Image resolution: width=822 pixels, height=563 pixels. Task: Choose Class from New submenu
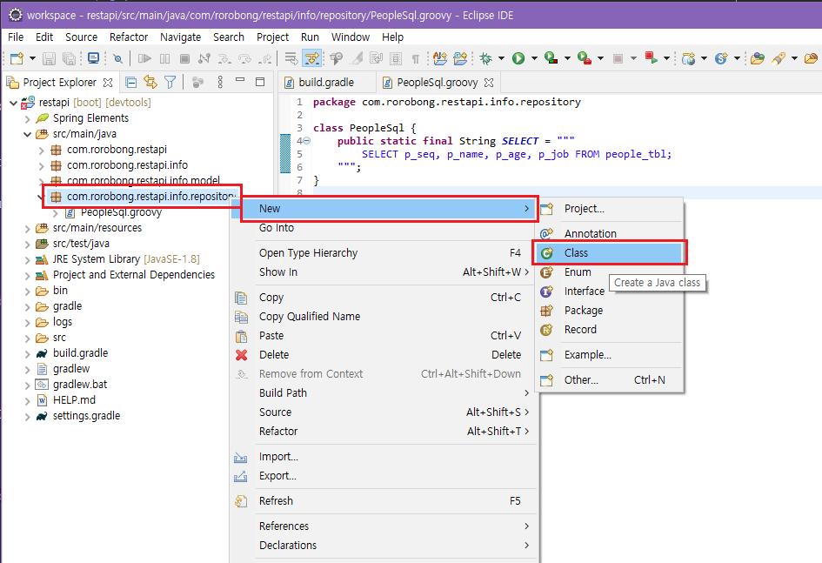[609, 253]
